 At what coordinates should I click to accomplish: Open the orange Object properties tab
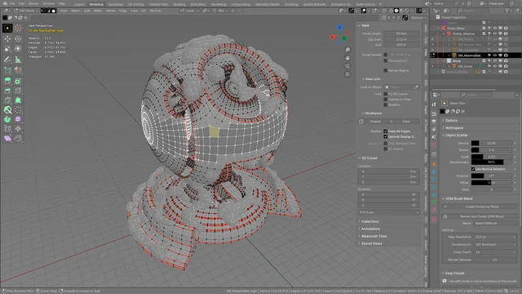(434, 164)
